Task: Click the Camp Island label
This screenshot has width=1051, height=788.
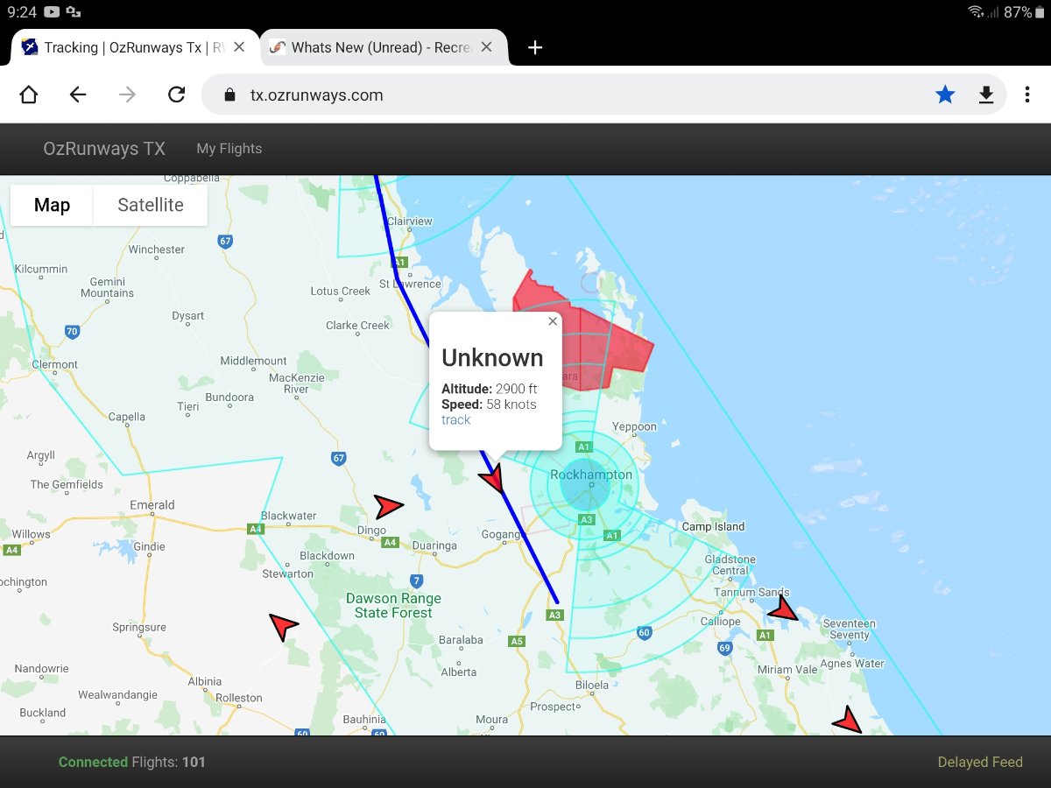Action: 713,526
